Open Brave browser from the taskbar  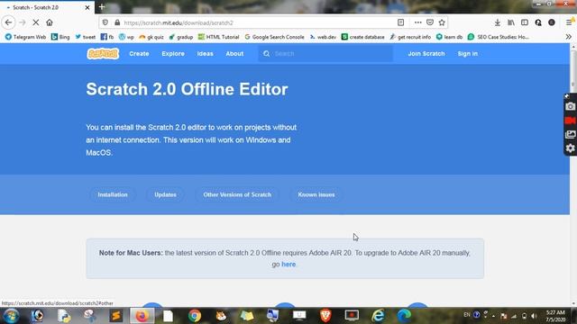pos(325,316)
